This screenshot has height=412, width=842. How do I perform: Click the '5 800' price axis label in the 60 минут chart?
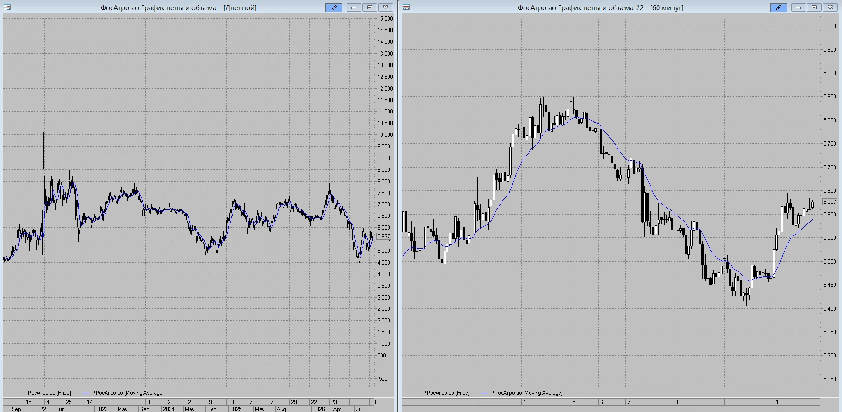click(830, 120)
